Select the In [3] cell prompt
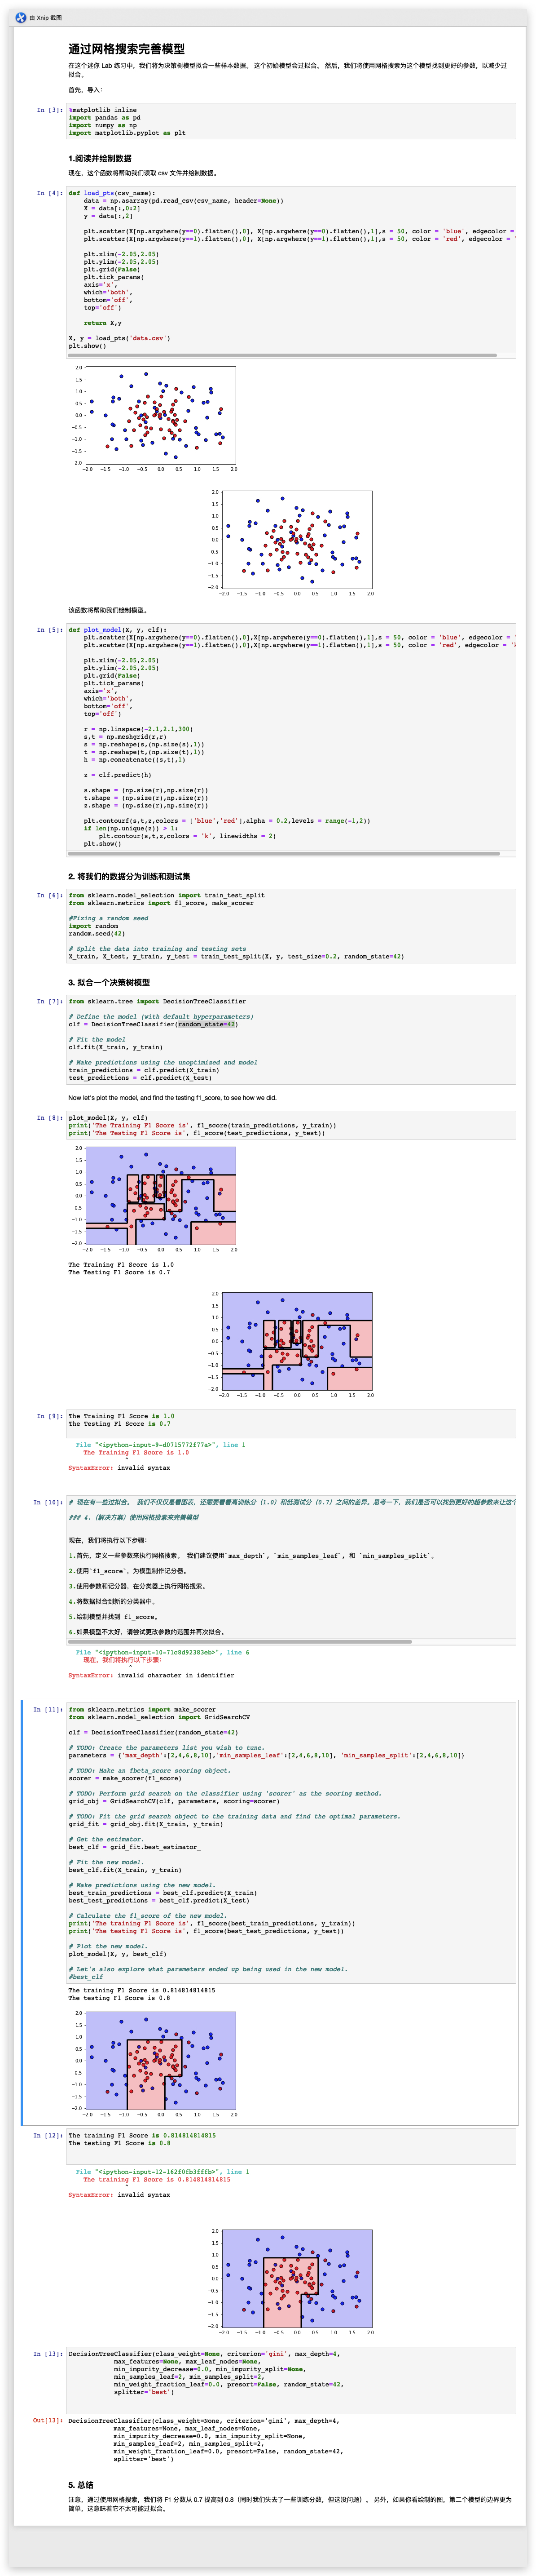The width and height of the screenshot is (536, 2576). click(49, 110)
